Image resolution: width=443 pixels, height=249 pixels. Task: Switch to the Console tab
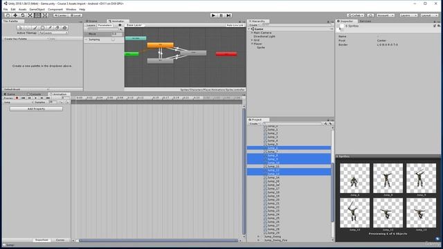pyautogui.click(x=34, y=94)
